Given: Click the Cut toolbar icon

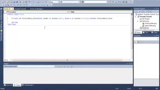Looking at the screenshot, I should [x=20, y=2].
